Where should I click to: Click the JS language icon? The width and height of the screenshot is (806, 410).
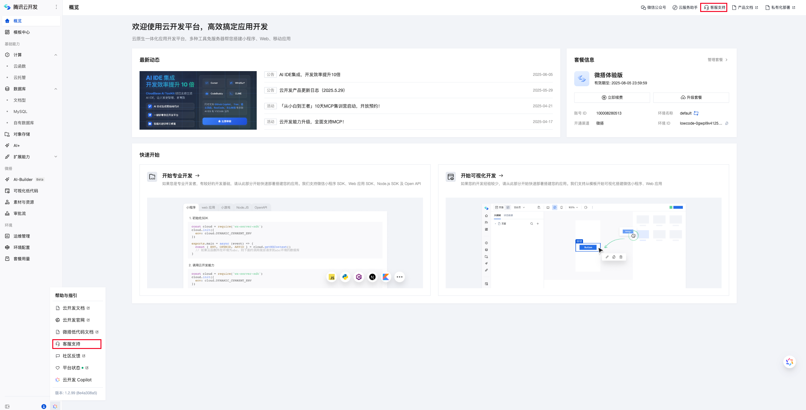pyautogui.click(x=332, y=277)
